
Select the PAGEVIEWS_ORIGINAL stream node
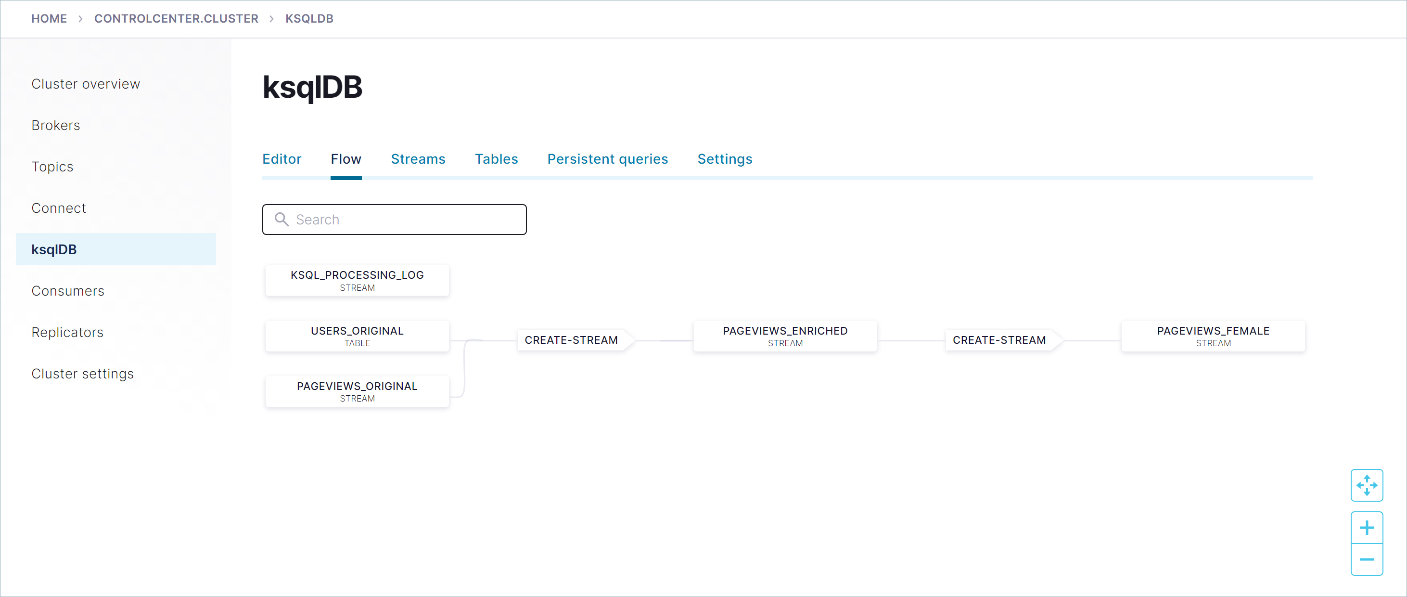(x=357, y=391)
